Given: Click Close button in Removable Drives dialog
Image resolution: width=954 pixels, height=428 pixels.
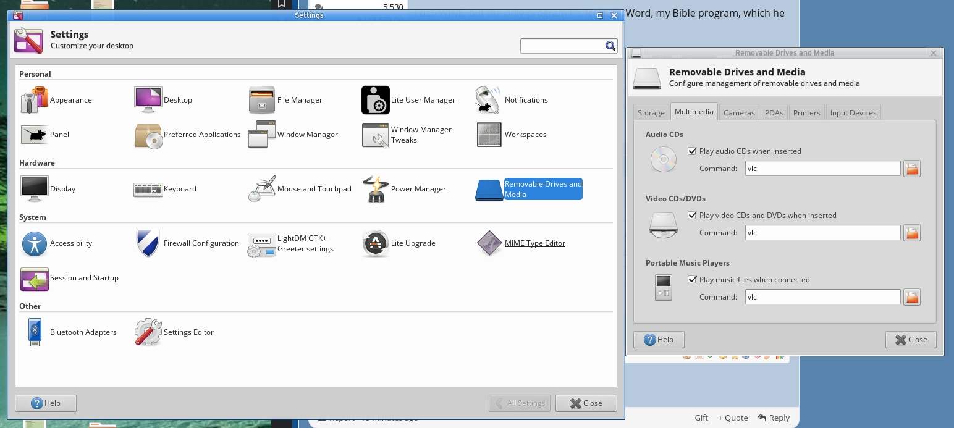Looking at the screenshot, I should coord(911,340).
